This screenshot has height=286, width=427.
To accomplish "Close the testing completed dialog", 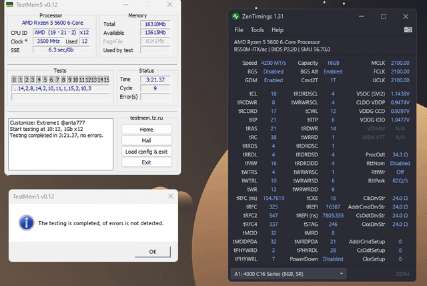I will 171,196.
